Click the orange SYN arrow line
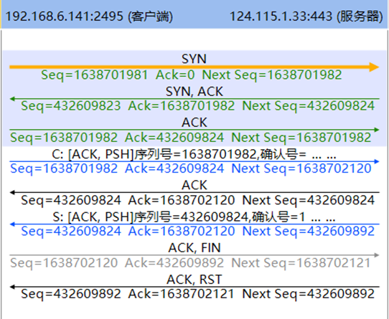The height and width of the screenshot is (319, 389). (x=194, y=67)
